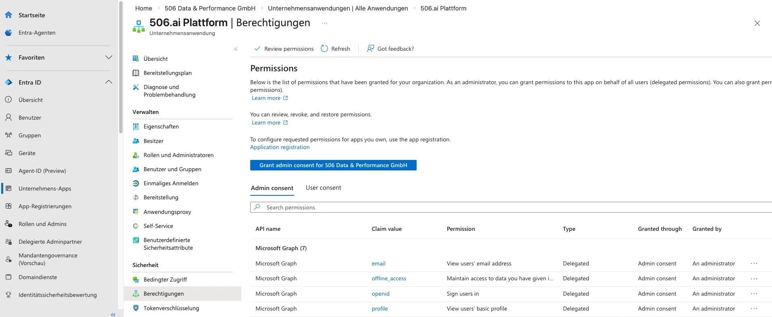Image resolution: width=772 pixels, height=317 pixels.
Task: Open actions menu for profile permission
Action: tap(754, 309)
